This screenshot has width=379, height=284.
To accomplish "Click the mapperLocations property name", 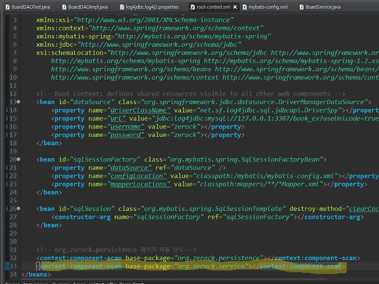I will click(138, 184).
